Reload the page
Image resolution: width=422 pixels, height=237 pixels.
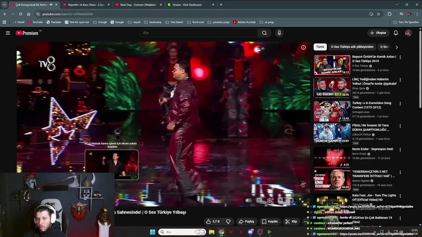(x=20, y=14)
